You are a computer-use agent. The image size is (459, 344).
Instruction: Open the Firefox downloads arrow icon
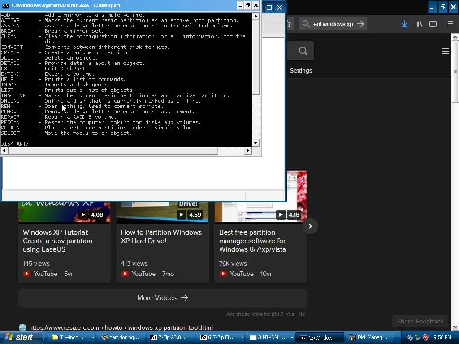(x=404, y=24)
